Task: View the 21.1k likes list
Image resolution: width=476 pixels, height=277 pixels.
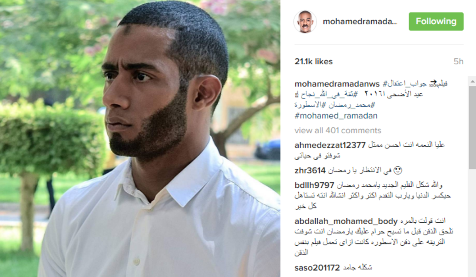Action: click(313, 62)
